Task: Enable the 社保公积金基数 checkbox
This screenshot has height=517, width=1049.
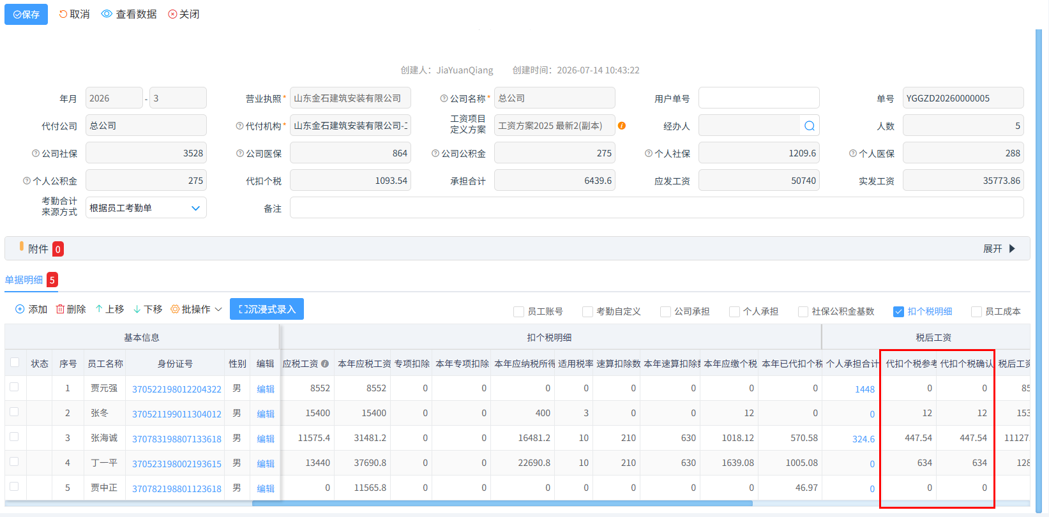Action: pyautogui.click(x=803, y=311)
